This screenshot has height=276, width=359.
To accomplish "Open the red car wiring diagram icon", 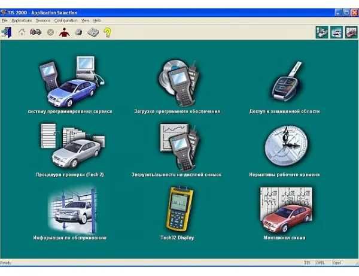I will (x=286, y=210).
